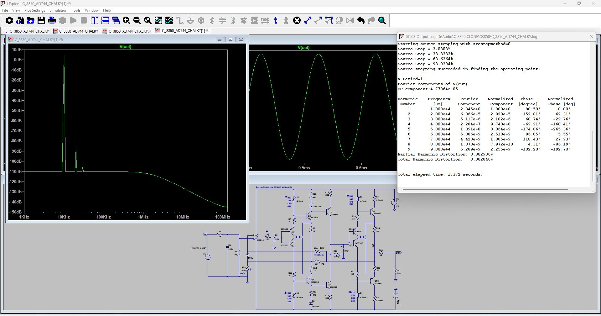Switch to the C_3850_AD744_CHALKY[1].fft tab
Image resolution: width=601 pixels, height=316 pixels.
pos(182,31)
